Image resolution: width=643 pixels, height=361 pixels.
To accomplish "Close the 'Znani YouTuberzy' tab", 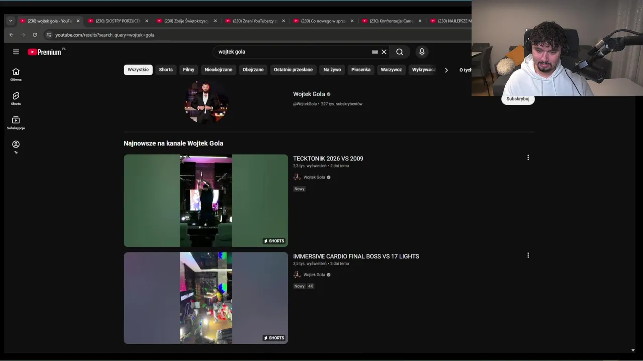I will [x=283, y=21].
